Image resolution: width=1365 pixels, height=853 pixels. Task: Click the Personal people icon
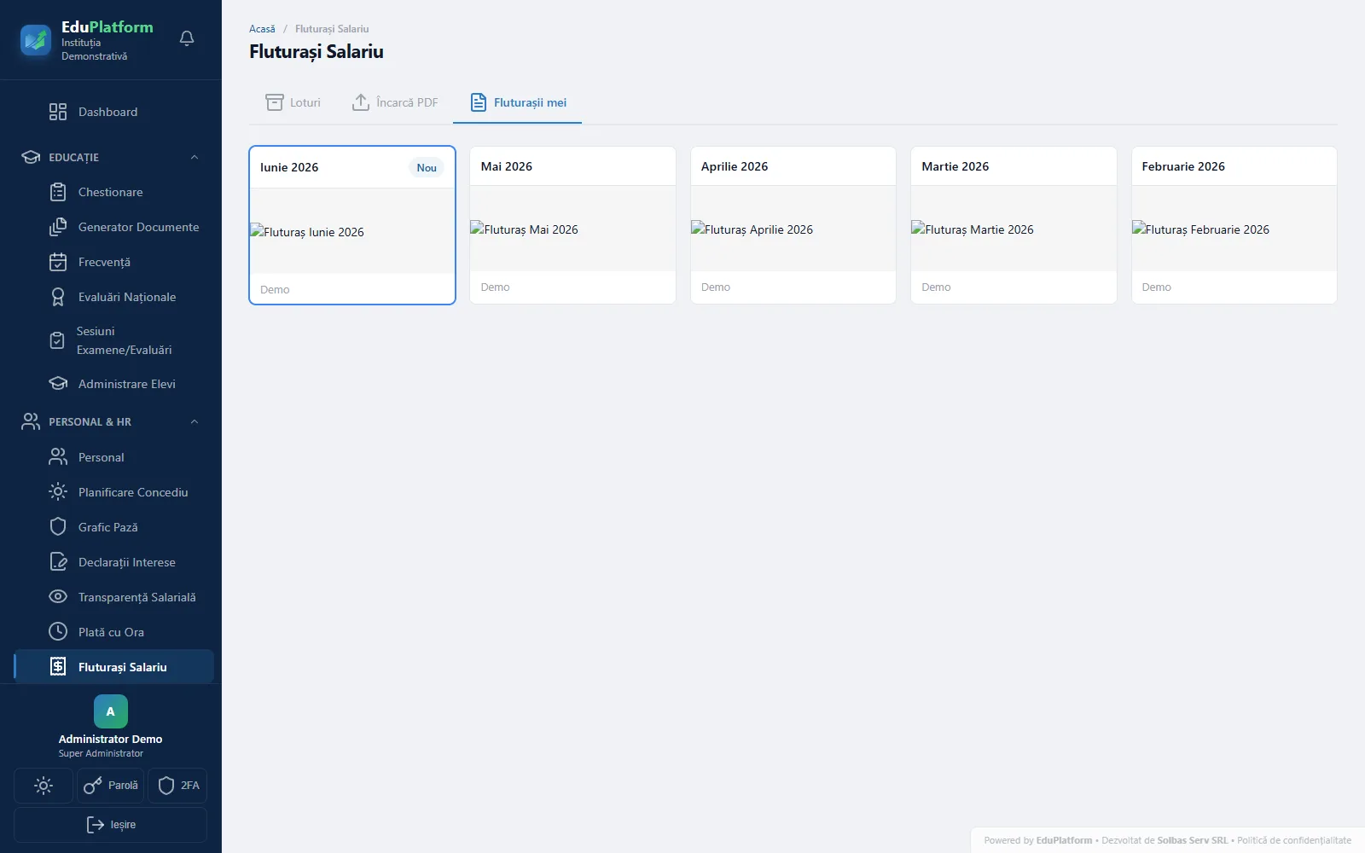tap(58, 457)
